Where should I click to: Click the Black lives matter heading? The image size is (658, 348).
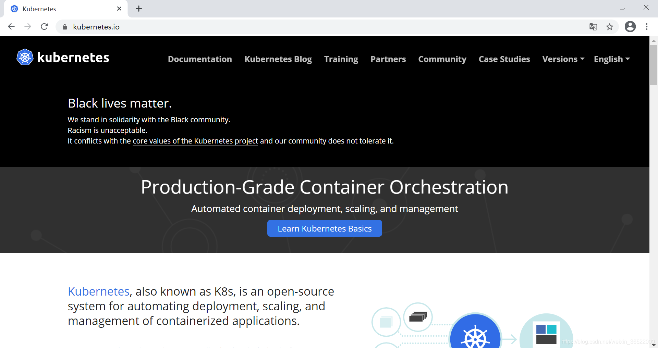point(120,103)
